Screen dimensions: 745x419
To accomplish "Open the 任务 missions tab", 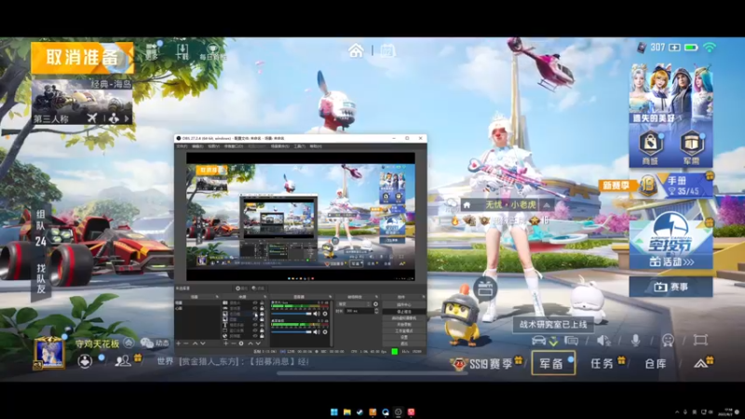I will click(x=602, y=363).
